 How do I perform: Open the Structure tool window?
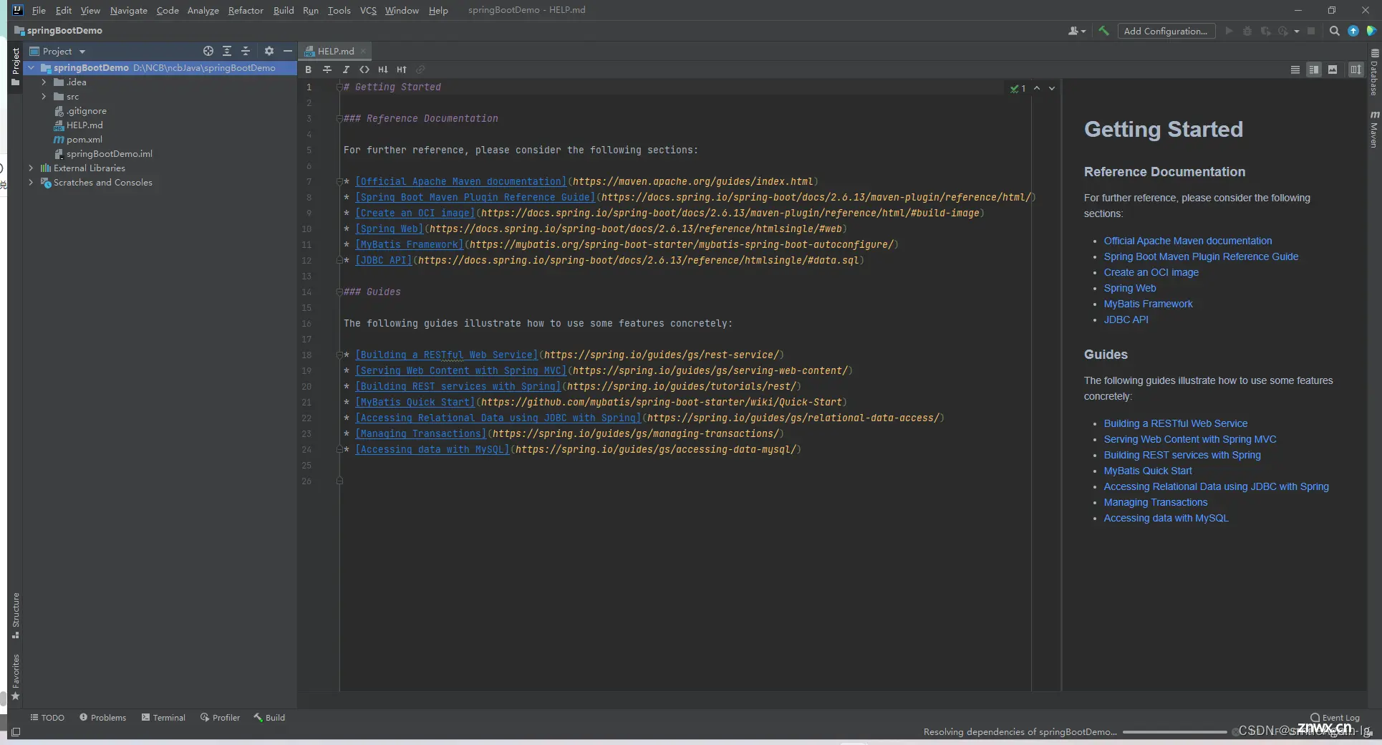(16, 616)
